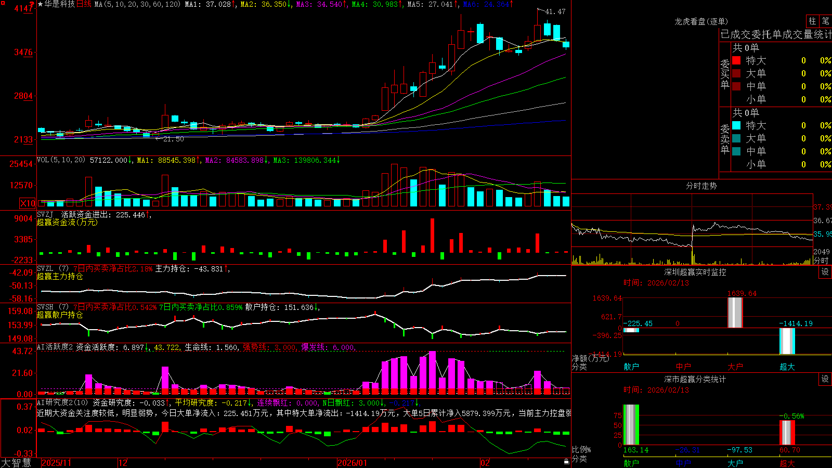Screen dimensions: 832x468
Task: Click the SVZL (7) indicator name
Action: point(53,269)
